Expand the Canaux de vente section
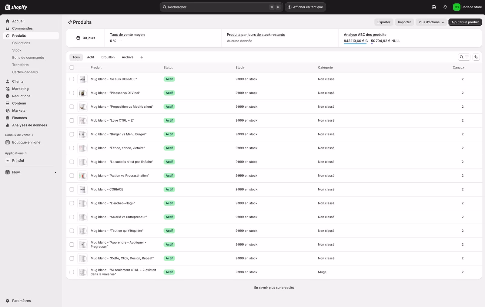485x307 pixels. pyautogui.click(x=19, y=135)
